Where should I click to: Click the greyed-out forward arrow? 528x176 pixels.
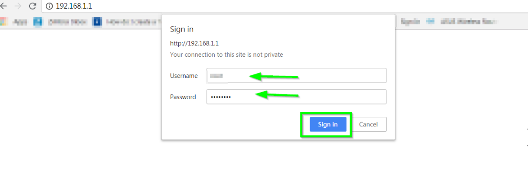point(18,6)
